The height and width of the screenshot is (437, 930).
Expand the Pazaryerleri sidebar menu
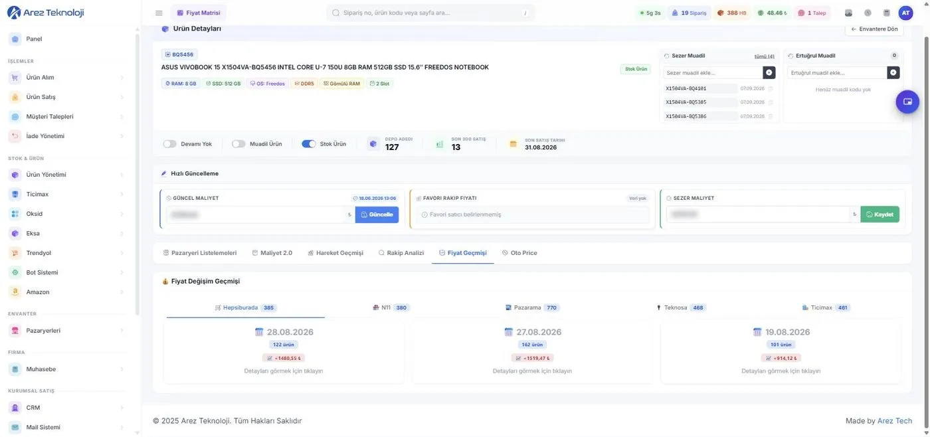(68, 331)
